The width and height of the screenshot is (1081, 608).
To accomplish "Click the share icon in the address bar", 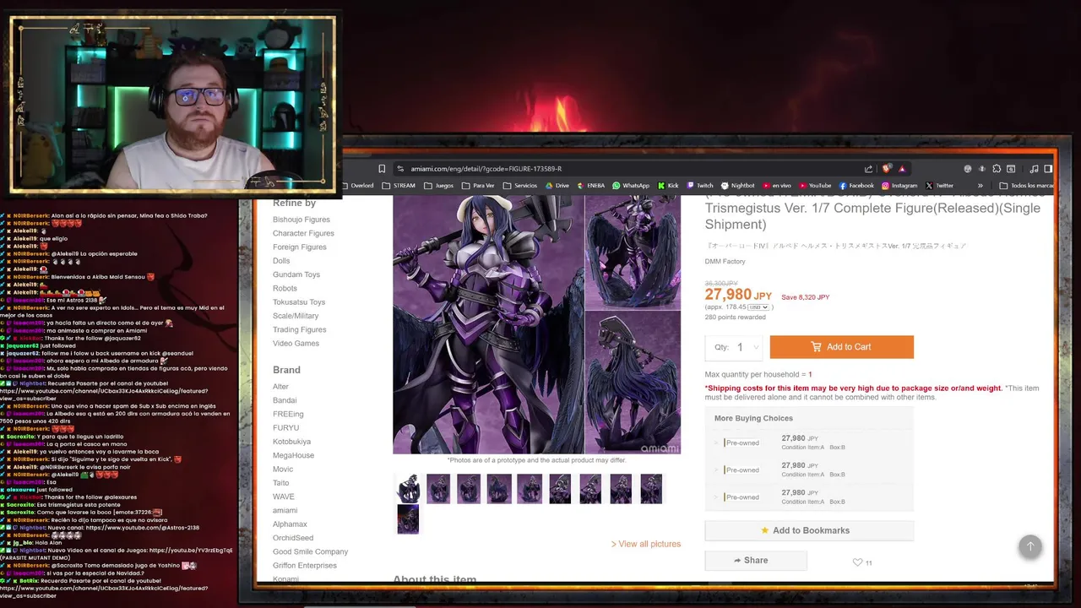I will click(x=868, y=169).
